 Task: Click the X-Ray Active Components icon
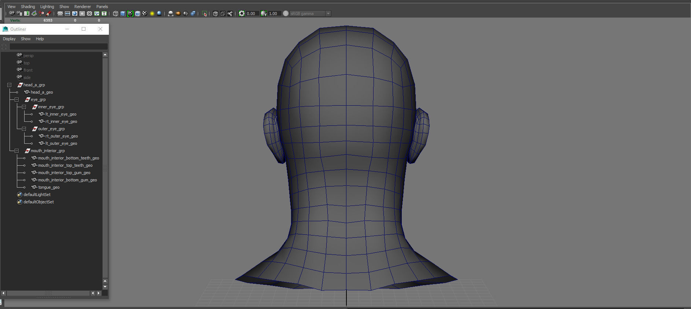(x=223, y=14)
